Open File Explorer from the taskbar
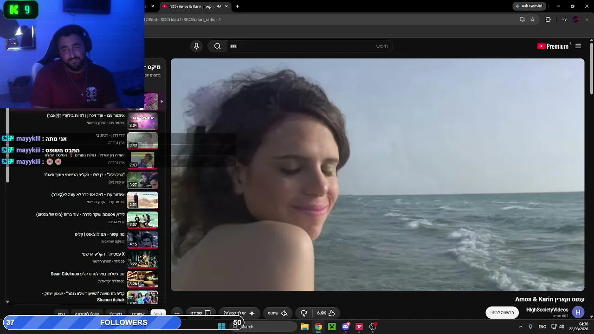The width and height of the screenshot is (594, 334). click(x=304, y=327)
